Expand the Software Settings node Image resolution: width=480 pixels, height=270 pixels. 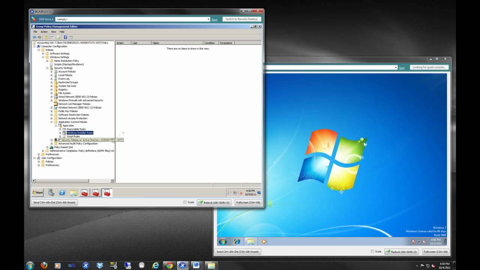(43, 54)
